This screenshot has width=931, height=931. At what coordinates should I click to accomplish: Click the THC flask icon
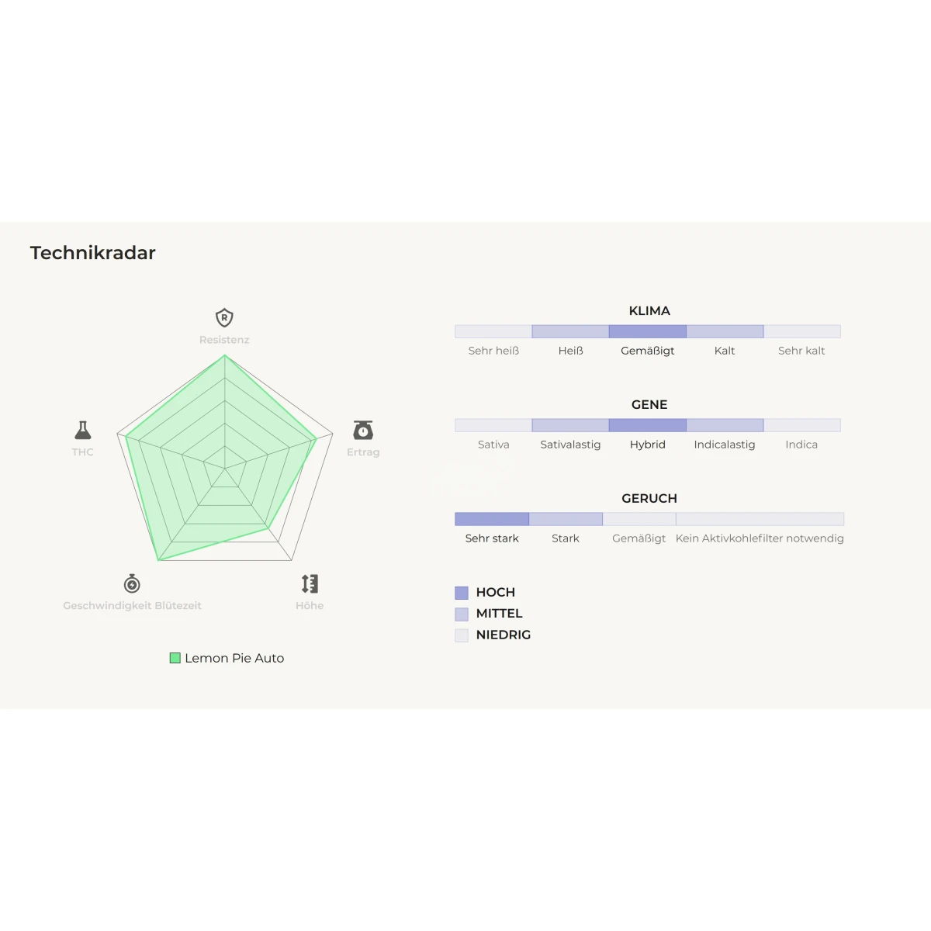coord(83,430)
